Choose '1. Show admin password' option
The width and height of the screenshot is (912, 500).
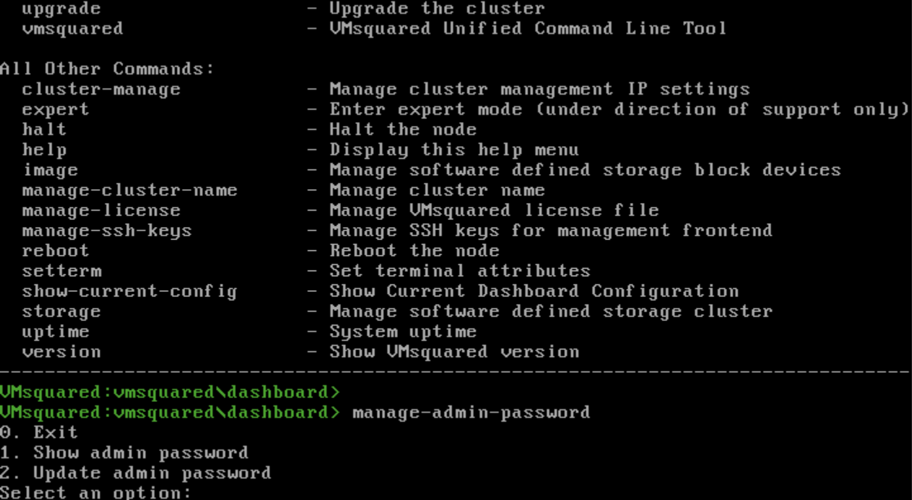point(124,453)
